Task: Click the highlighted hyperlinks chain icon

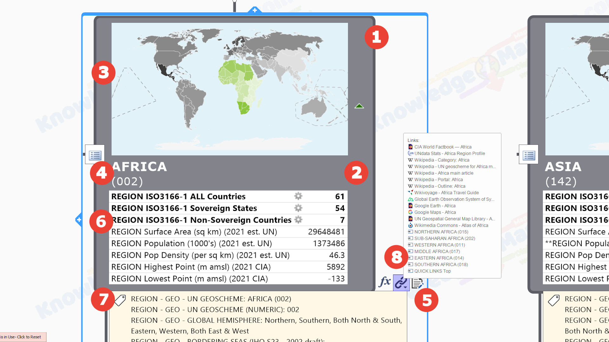Action: click(x=401, y=282)
